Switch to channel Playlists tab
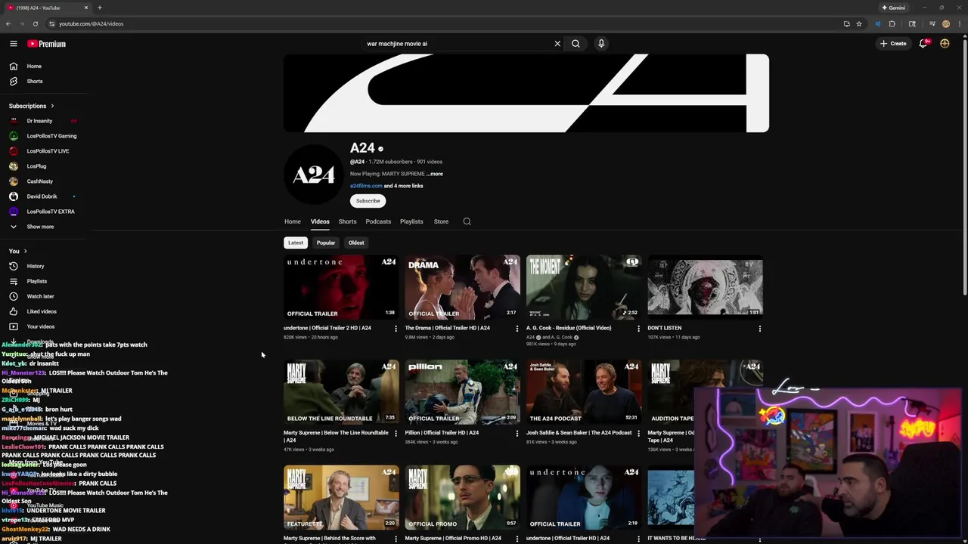The image size is (968, 544). pyautogui.click(x=411, y=221)
